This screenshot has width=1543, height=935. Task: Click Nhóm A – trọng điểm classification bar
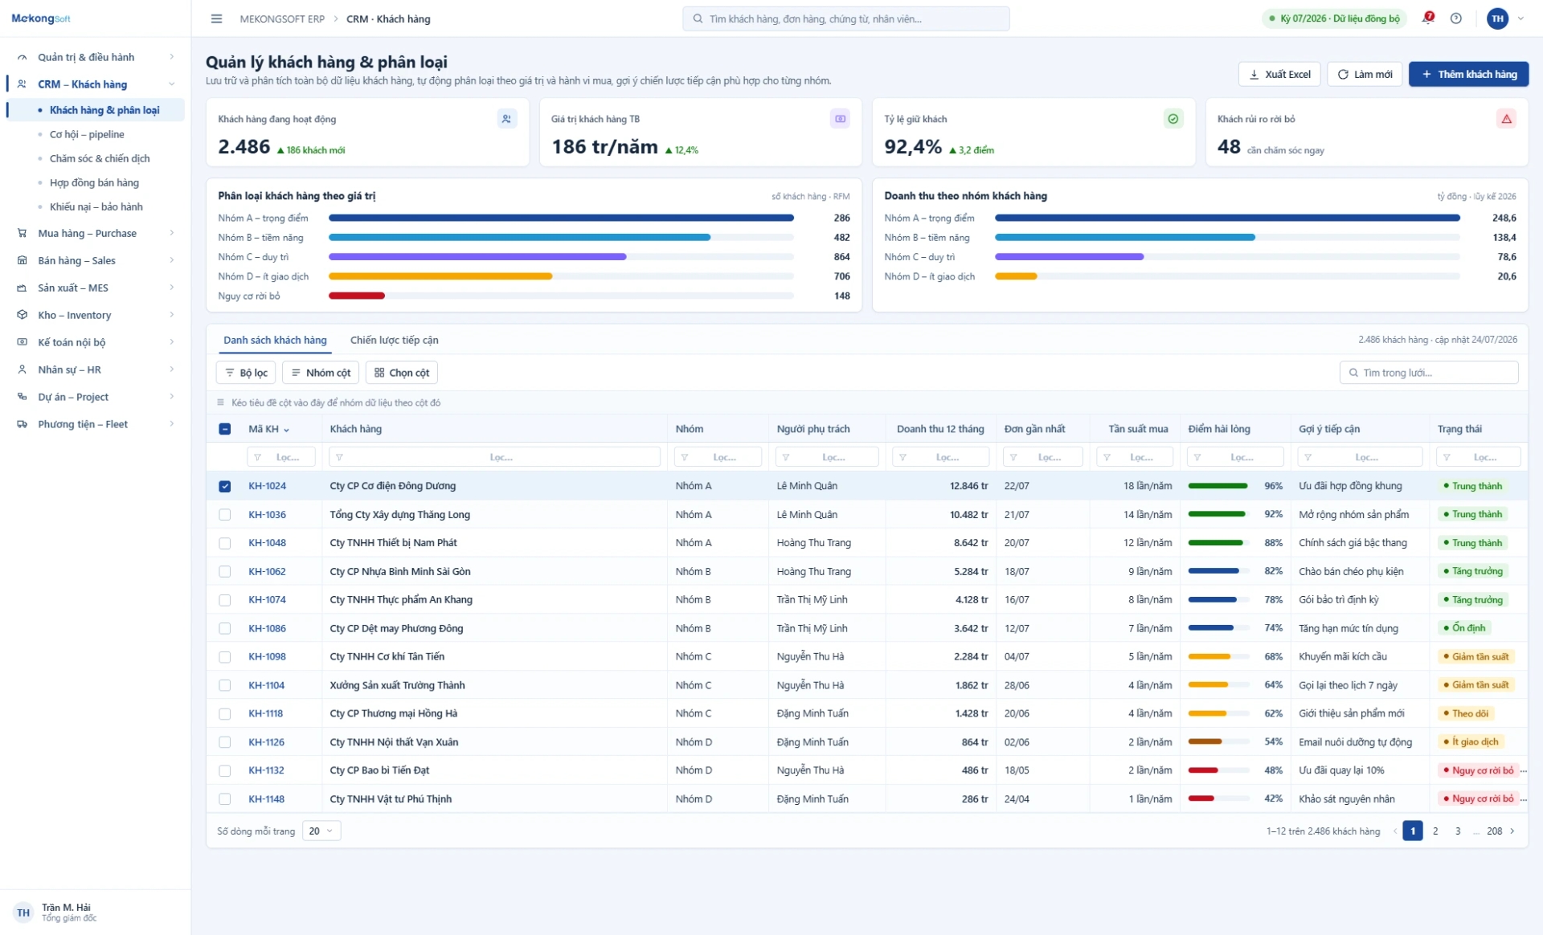click(561, 218)
